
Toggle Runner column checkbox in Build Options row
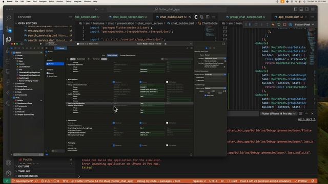coord(140,82)
